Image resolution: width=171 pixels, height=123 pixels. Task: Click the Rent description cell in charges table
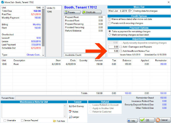click(x=16, y=64)
